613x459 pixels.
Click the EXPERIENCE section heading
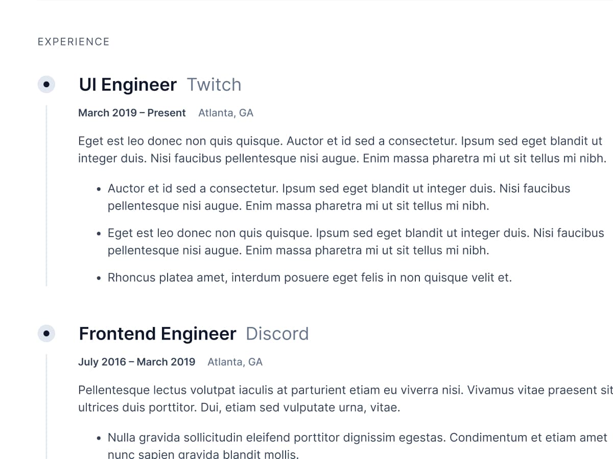pos(74,42)
